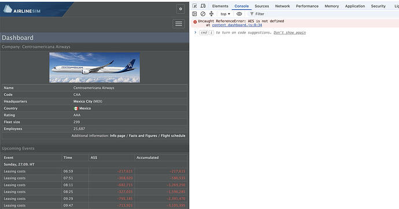This screenshot has height=209, width=399.
Task: Click the employees value 25,687
Action: tap(79, 129)
